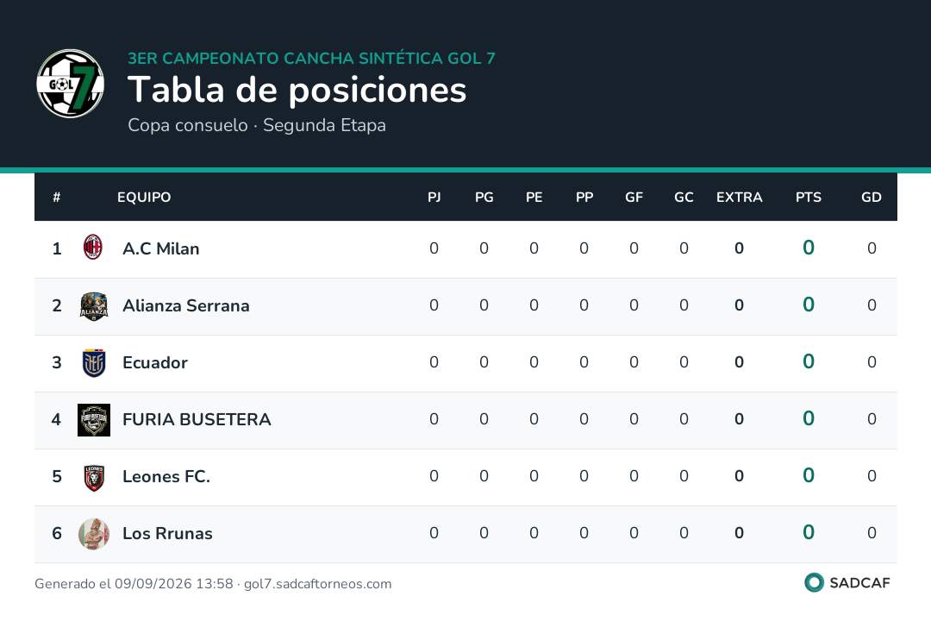The image size is (931, 628).
Task: Select the EXTRA column header
Action: point(740,198)
